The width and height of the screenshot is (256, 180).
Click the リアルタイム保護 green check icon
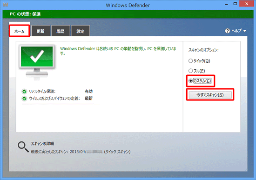(24, 91)
